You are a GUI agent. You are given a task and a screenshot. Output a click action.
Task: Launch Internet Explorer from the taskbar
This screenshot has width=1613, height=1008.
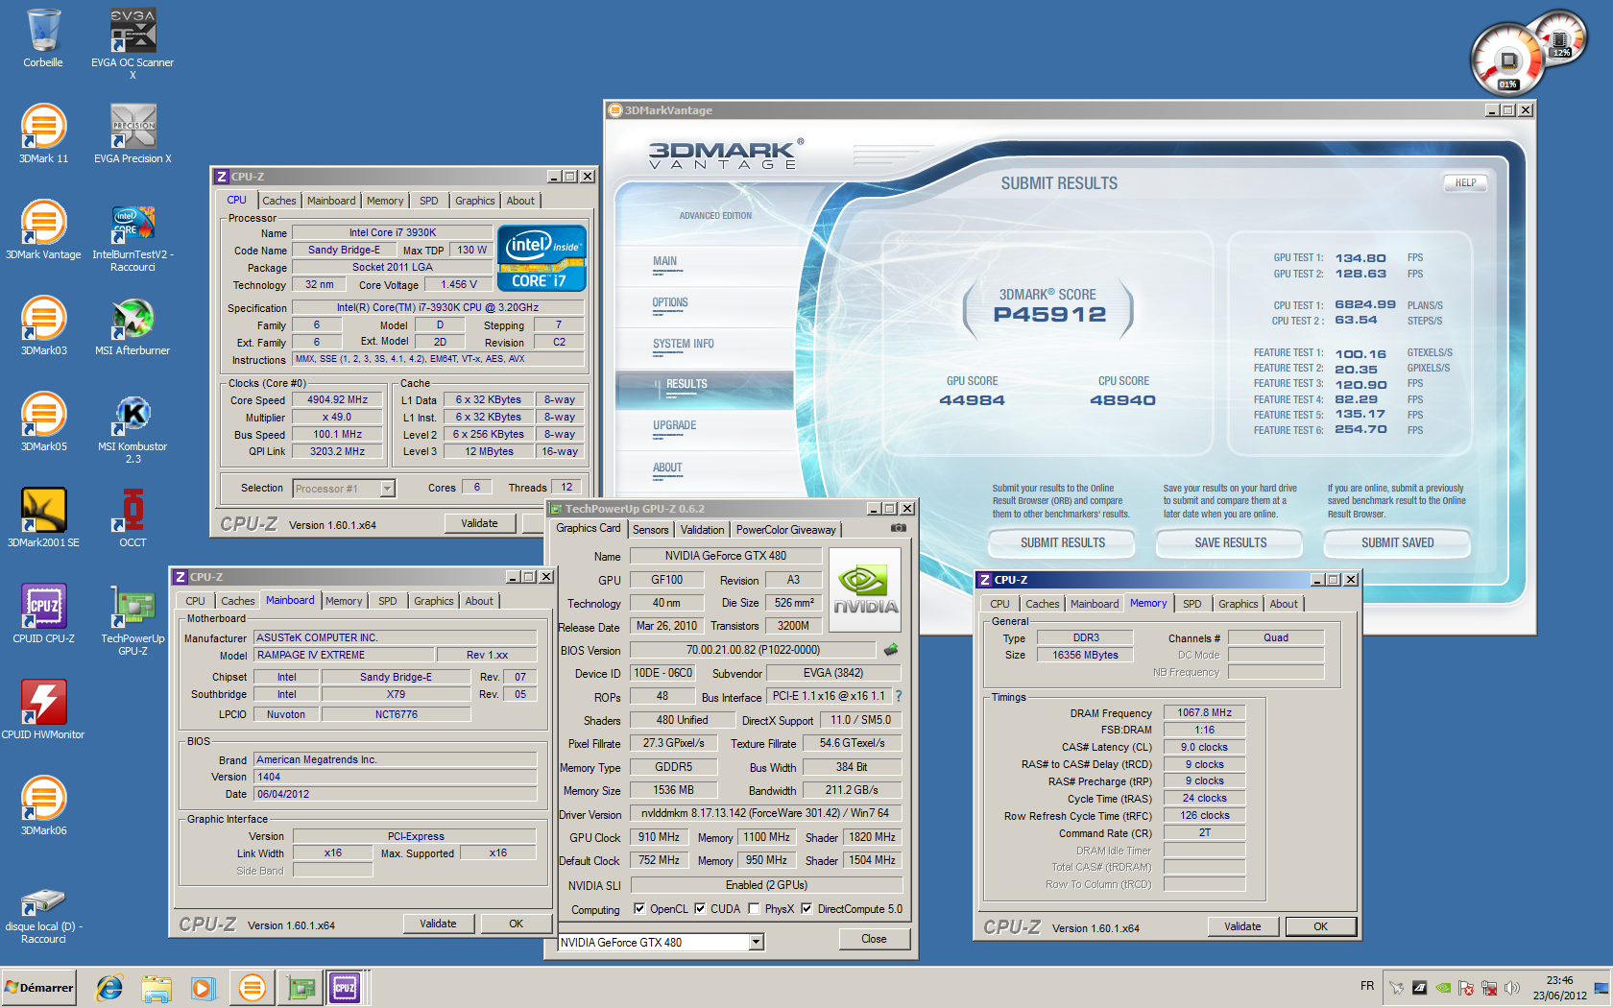pyautogui.click(x=109, y=987)
